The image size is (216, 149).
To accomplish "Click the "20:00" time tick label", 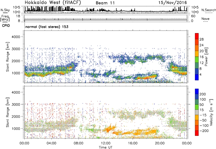I will click(x=160, y=143).
